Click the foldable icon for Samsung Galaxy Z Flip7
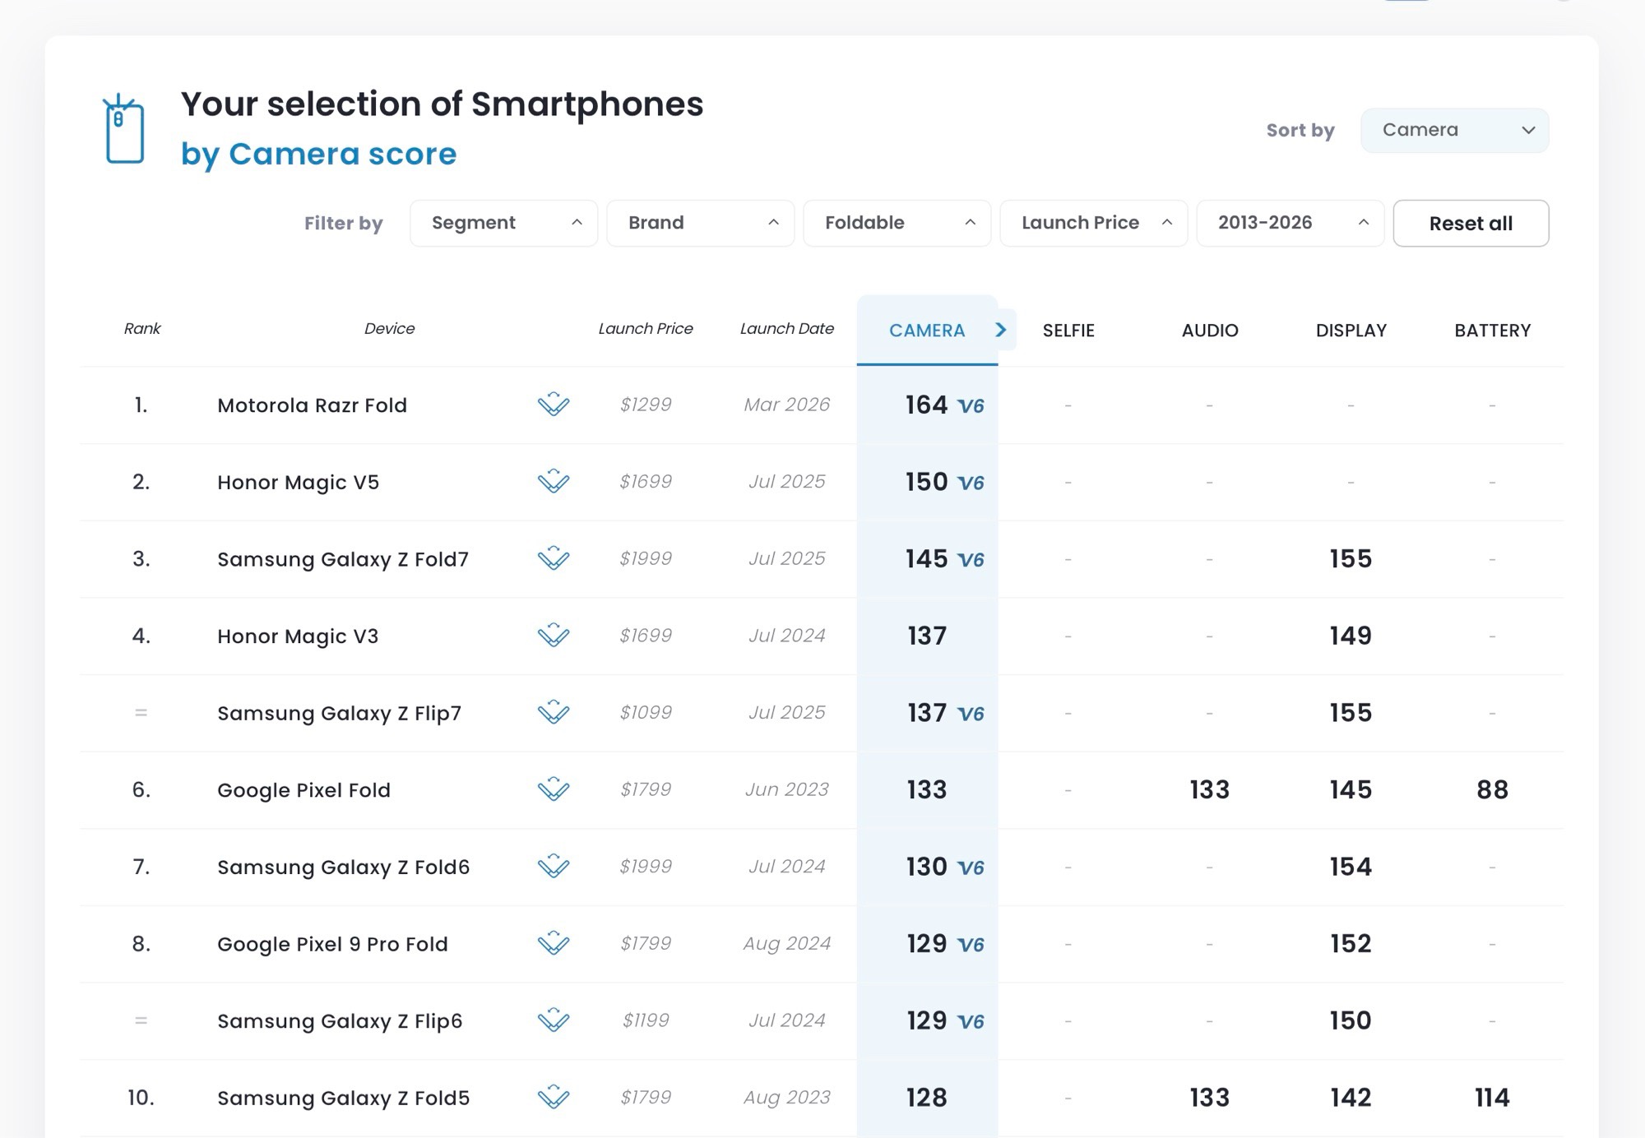 (x=554, y=713)
